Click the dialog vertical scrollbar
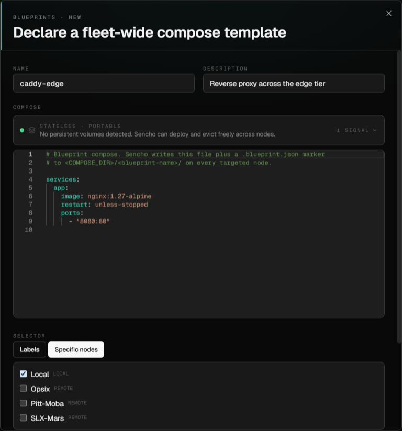 coord(399,197)
